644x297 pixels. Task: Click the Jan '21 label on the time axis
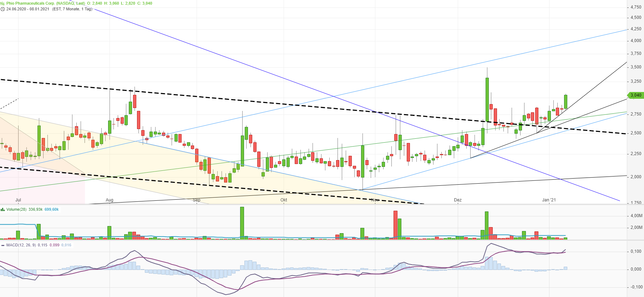click(549, 200)
